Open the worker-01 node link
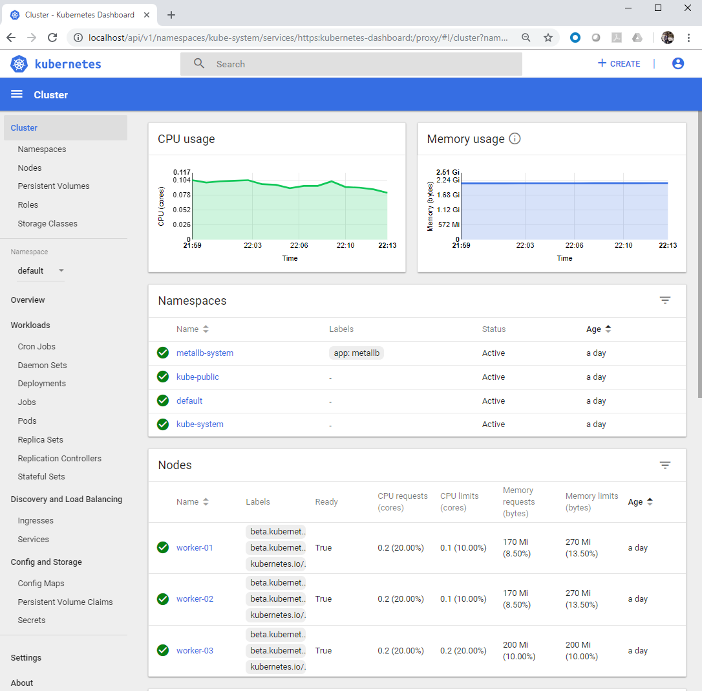 point(195,547)
